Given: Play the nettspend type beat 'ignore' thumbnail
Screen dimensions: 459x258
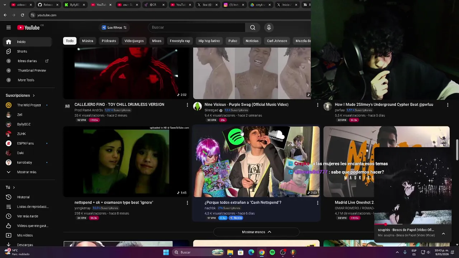Looking at the screenshot, I should 126,161.
